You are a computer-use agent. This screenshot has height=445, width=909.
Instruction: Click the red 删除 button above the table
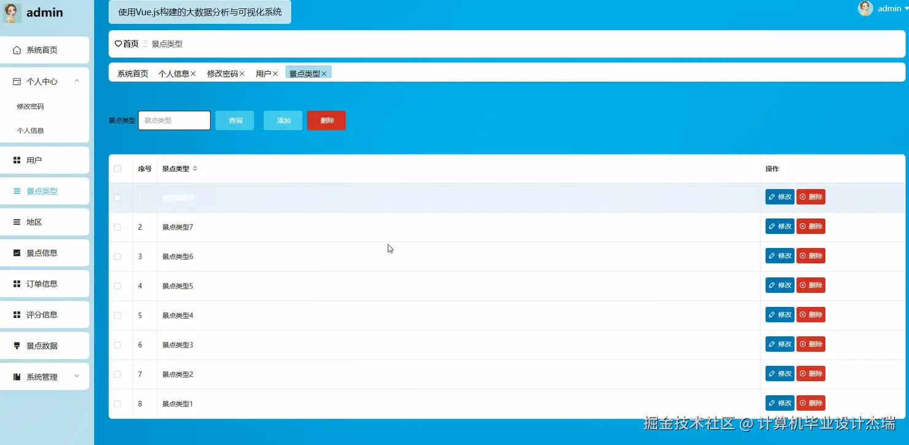(x=326, y=120)
